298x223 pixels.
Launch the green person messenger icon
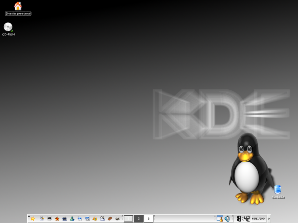tap(72, 219)
